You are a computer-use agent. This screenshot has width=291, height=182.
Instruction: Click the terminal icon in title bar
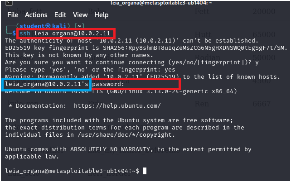coord(9,3)
